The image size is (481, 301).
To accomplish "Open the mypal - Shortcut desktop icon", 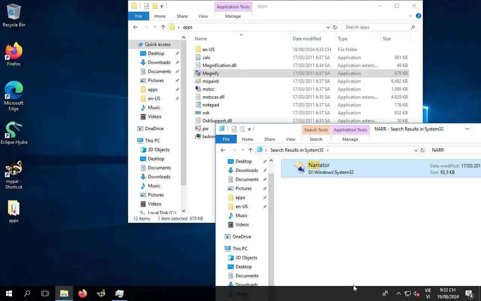I will pos(14,175).
